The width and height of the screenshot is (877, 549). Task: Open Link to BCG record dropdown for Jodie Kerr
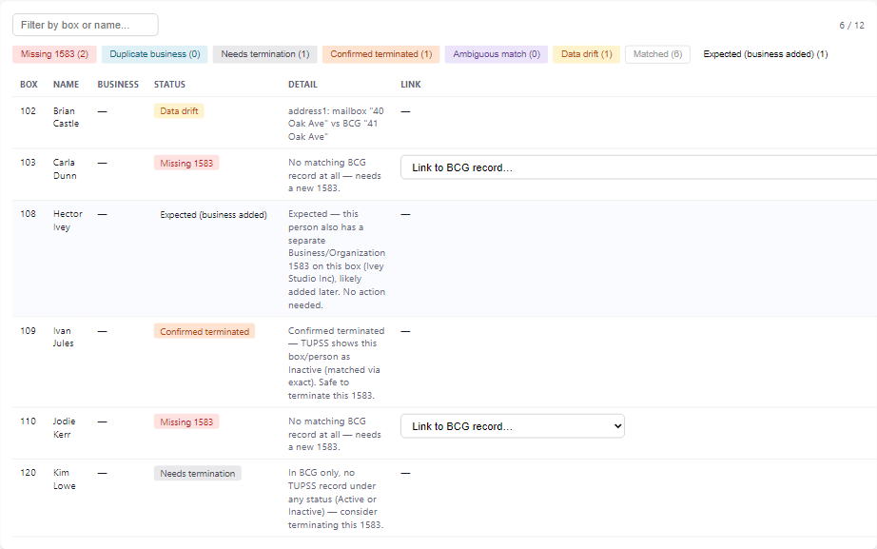(513, 426)
